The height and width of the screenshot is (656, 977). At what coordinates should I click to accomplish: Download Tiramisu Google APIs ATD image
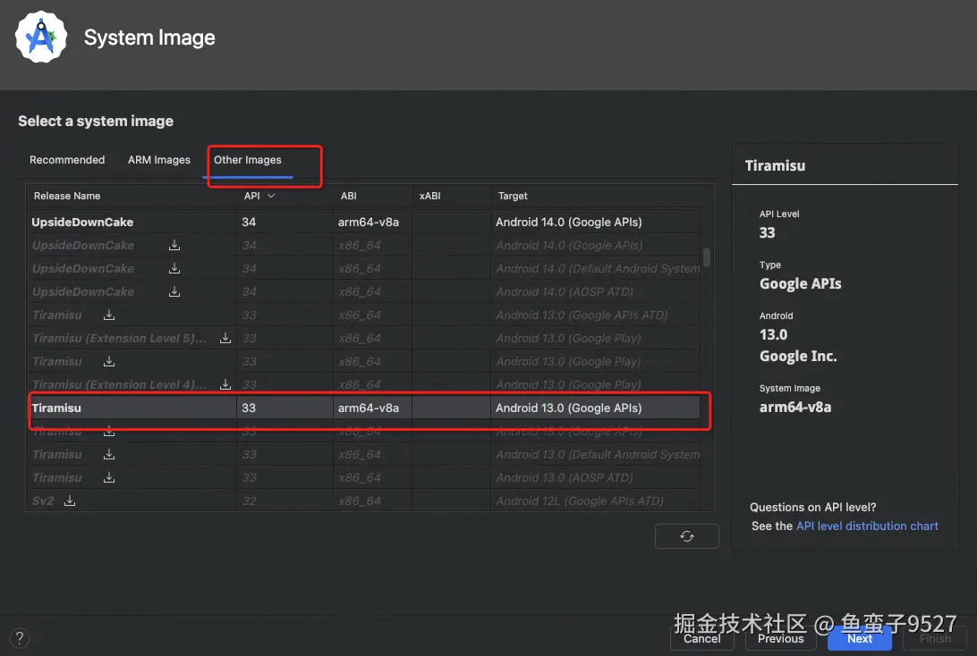[x=109, y=315]
